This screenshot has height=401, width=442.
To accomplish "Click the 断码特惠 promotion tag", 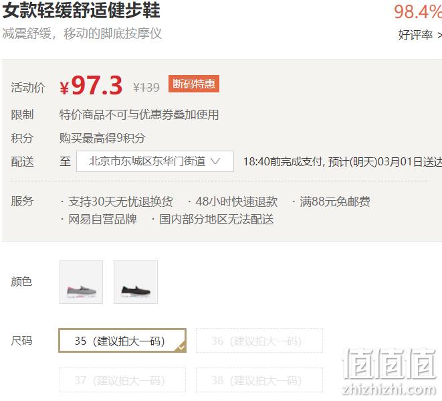I will click(194, 84).
